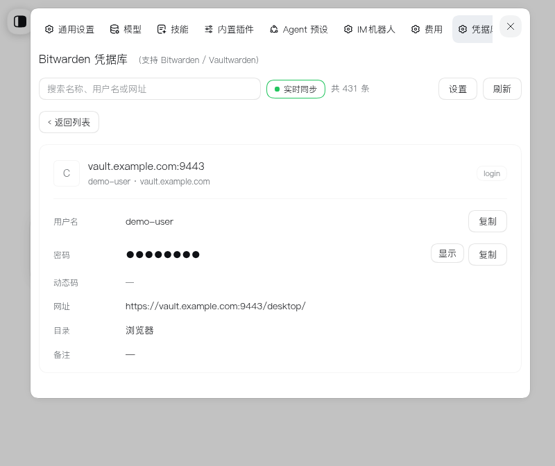
Task: Select the 凭据库 tab
Action: click(x=473, y=29)
